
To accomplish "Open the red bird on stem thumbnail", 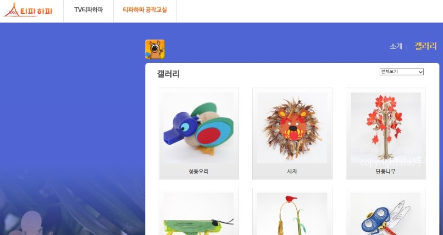I will click(x=292, y=214).
